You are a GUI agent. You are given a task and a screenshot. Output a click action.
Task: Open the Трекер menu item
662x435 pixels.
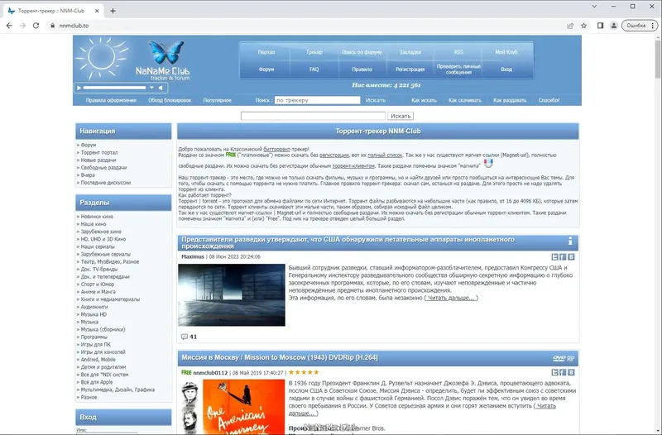[314, 52]
